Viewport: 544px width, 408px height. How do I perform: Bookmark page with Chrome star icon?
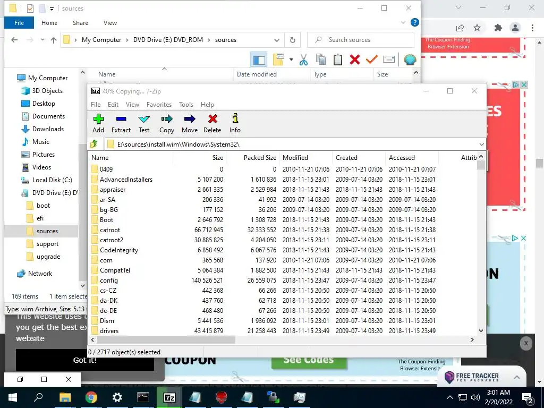tap(477, 28)
